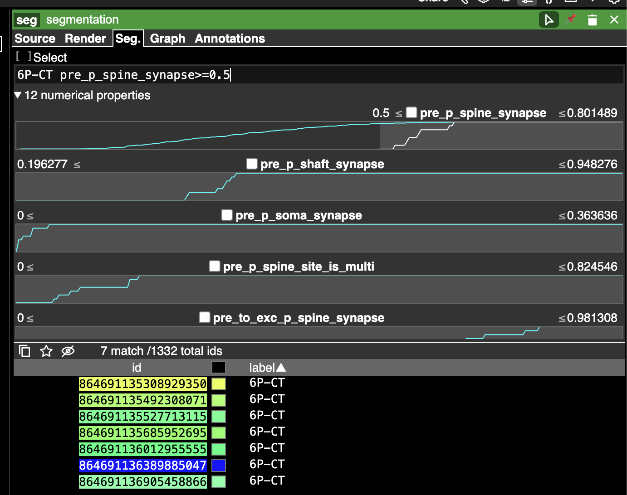This screenshot has width=627, height=495.
Task: Click blue swatch for segment 864691136389885047
Action: 219,466
